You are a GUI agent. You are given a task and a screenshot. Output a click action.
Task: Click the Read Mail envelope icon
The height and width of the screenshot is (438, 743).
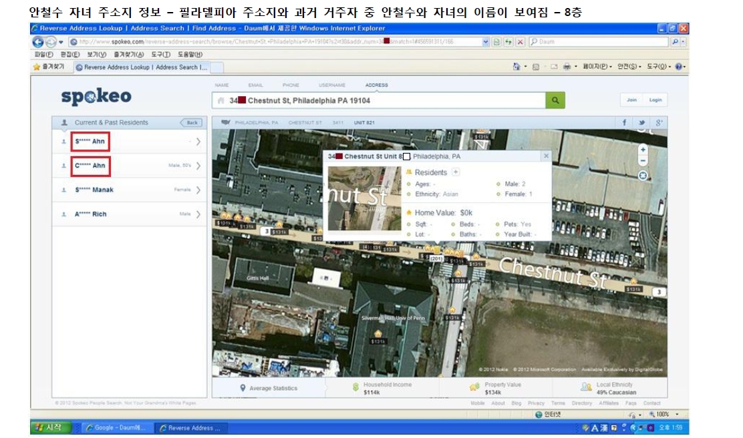(554, 67)
